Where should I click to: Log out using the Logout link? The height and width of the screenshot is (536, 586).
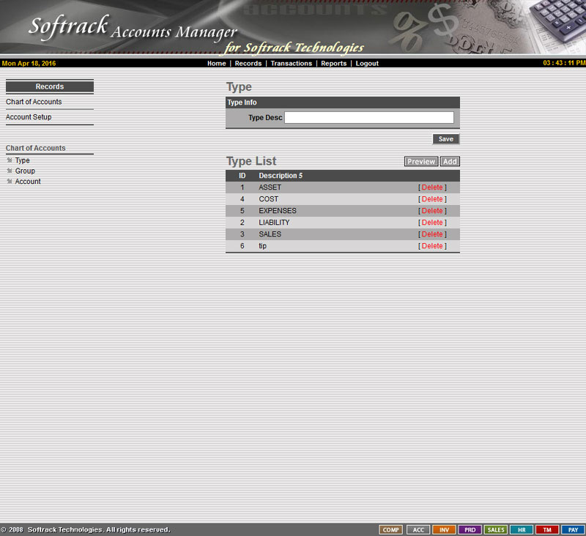click(367, 64)
